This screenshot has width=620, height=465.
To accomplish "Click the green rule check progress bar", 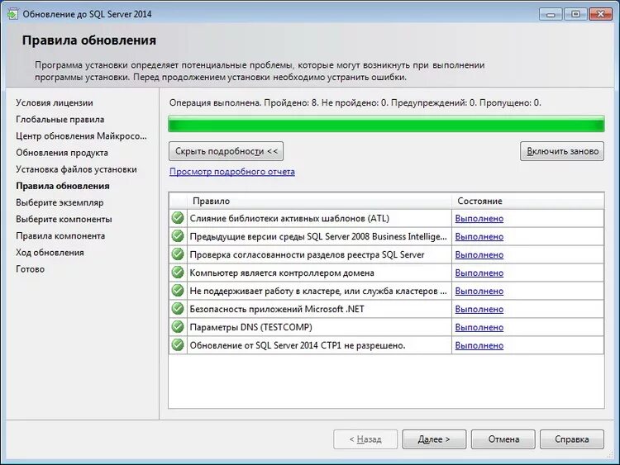I will click(386, 124).
